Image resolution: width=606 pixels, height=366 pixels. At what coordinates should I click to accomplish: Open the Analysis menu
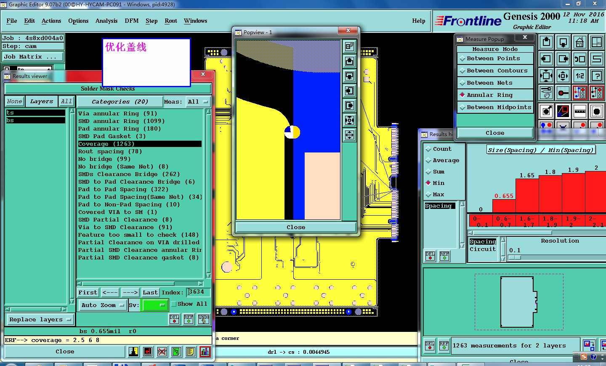pyautogui.click(x=106, y=21)
